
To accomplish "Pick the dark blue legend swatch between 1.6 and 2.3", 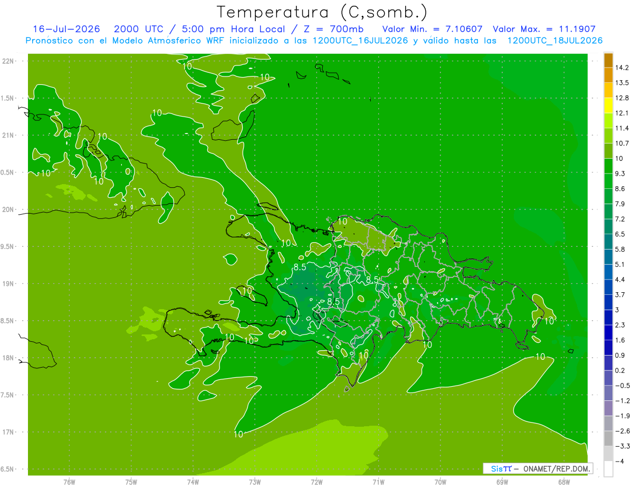I will point(608,333).
